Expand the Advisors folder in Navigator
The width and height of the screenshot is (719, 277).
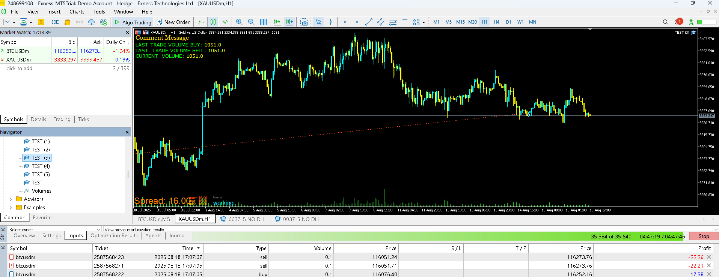click(11, 199)
